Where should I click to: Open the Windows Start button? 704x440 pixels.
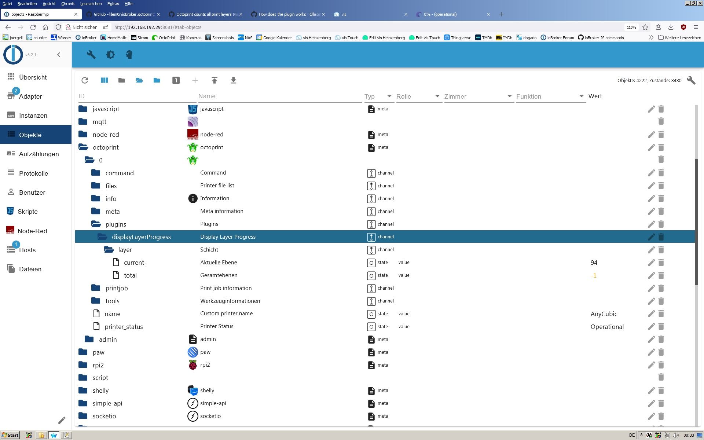point(10,435)
